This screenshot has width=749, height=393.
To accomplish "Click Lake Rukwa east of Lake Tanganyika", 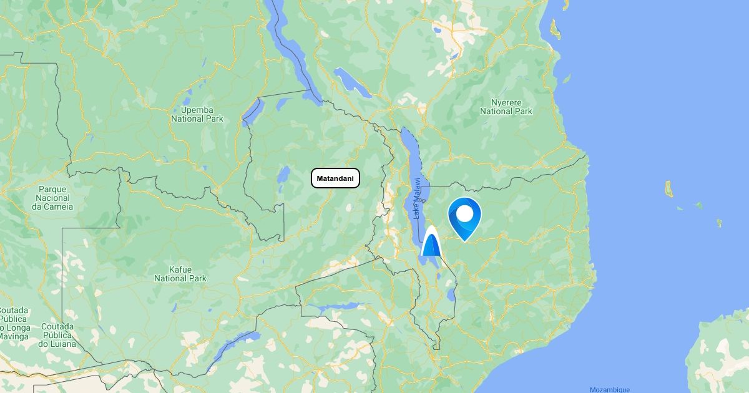I will click(x=353, y=82).
